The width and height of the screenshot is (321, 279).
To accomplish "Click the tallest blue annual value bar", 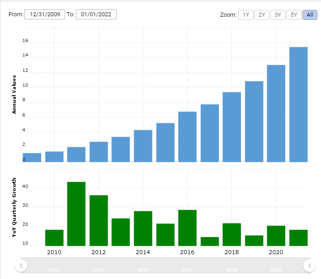I will click(298, 104).
